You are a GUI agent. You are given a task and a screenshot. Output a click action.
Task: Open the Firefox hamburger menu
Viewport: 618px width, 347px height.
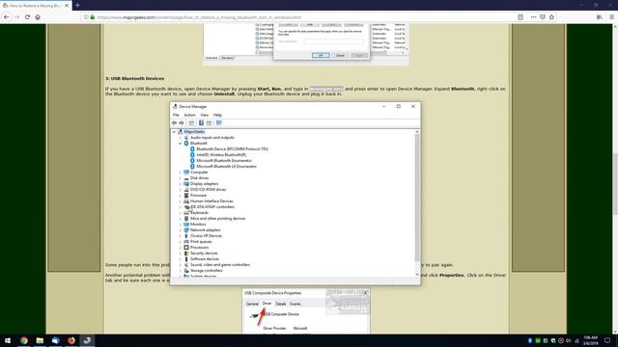pyautogui.click(x=611, y=17)
